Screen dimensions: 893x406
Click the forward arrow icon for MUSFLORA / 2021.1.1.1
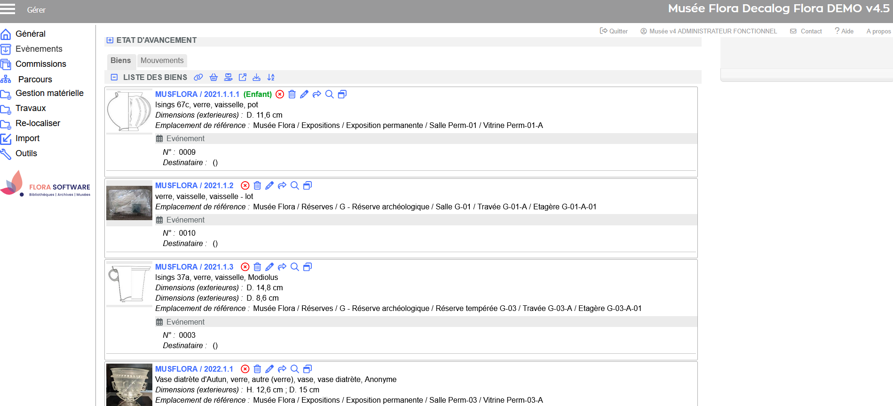[317, 95]
